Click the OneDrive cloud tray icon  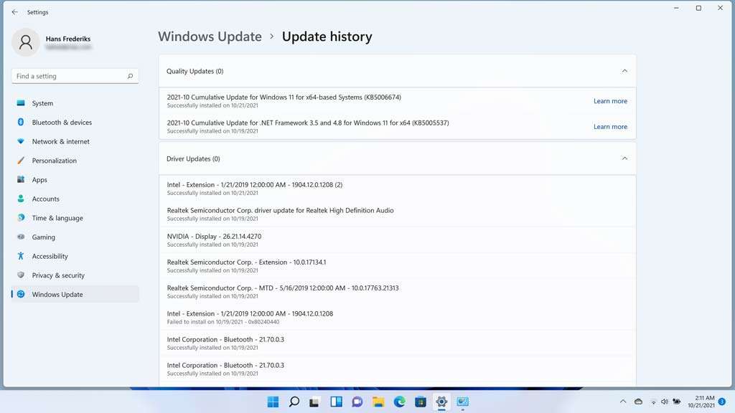point(638,402)
